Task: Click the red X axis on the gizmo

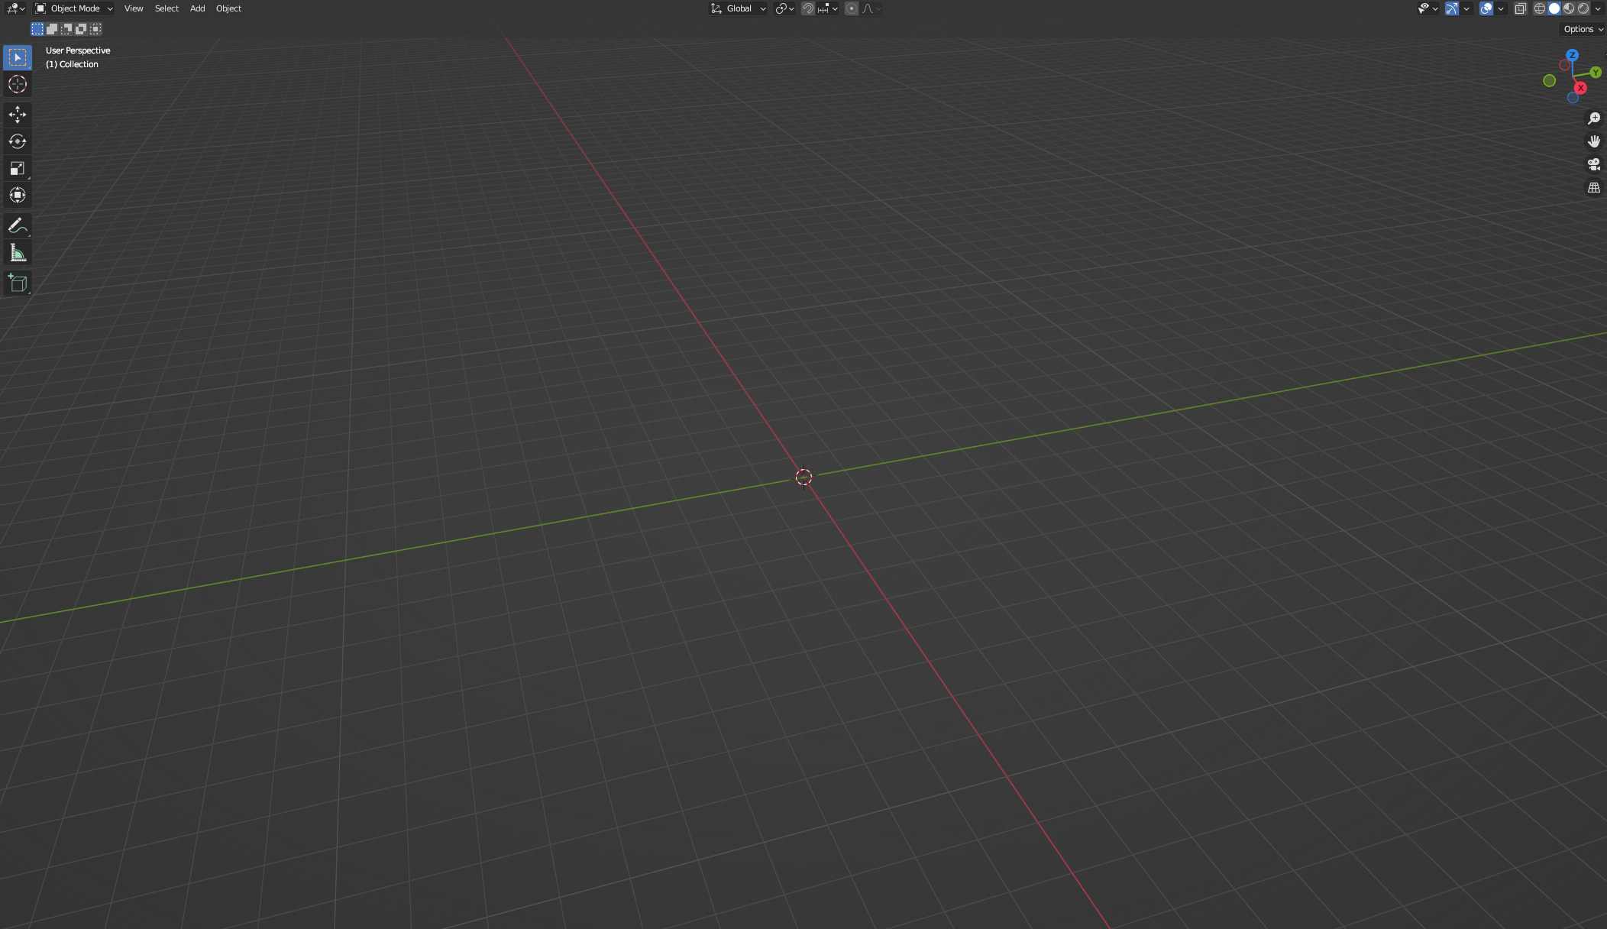Action: click(1580, 88)
